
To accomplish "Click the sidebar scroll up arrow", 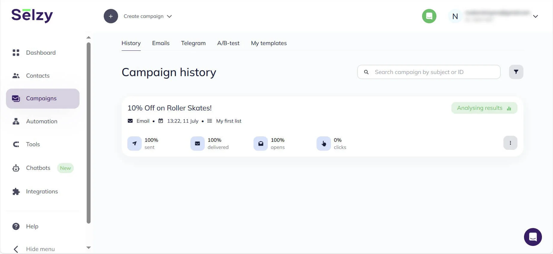I will tap(88, 37).
